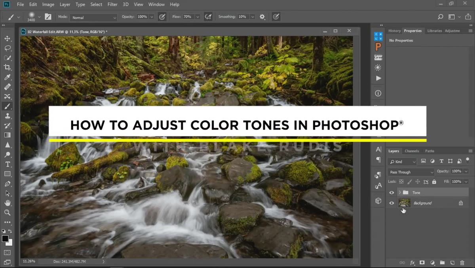Select the Hand tool
The width and height of the screenshot is (475, 268).
[x=7, y=203]
